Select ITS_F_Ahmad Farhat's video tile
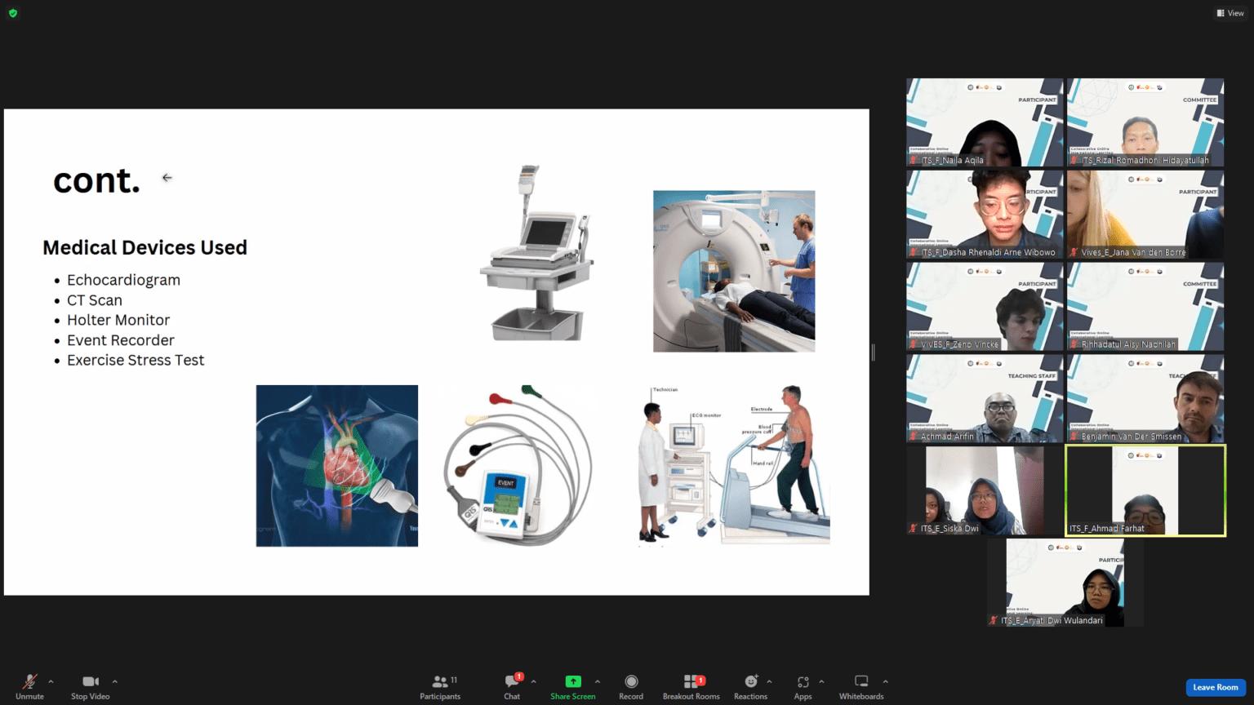 click(x=1145, y=490)
